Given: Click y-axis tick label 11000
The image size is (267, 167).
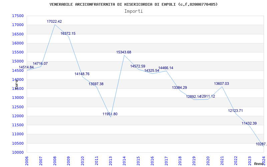Looking at the screenshot, I should point(18,134).
